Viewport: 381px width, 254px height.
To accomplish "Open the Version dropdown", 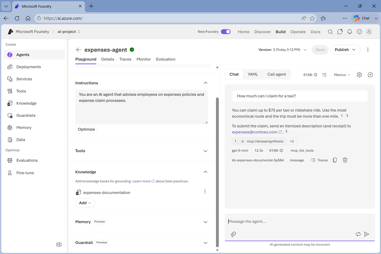I will [x=283, y=50].
